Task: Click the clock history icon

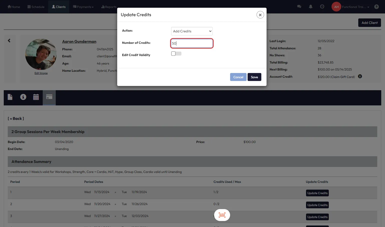Action: 322,7
